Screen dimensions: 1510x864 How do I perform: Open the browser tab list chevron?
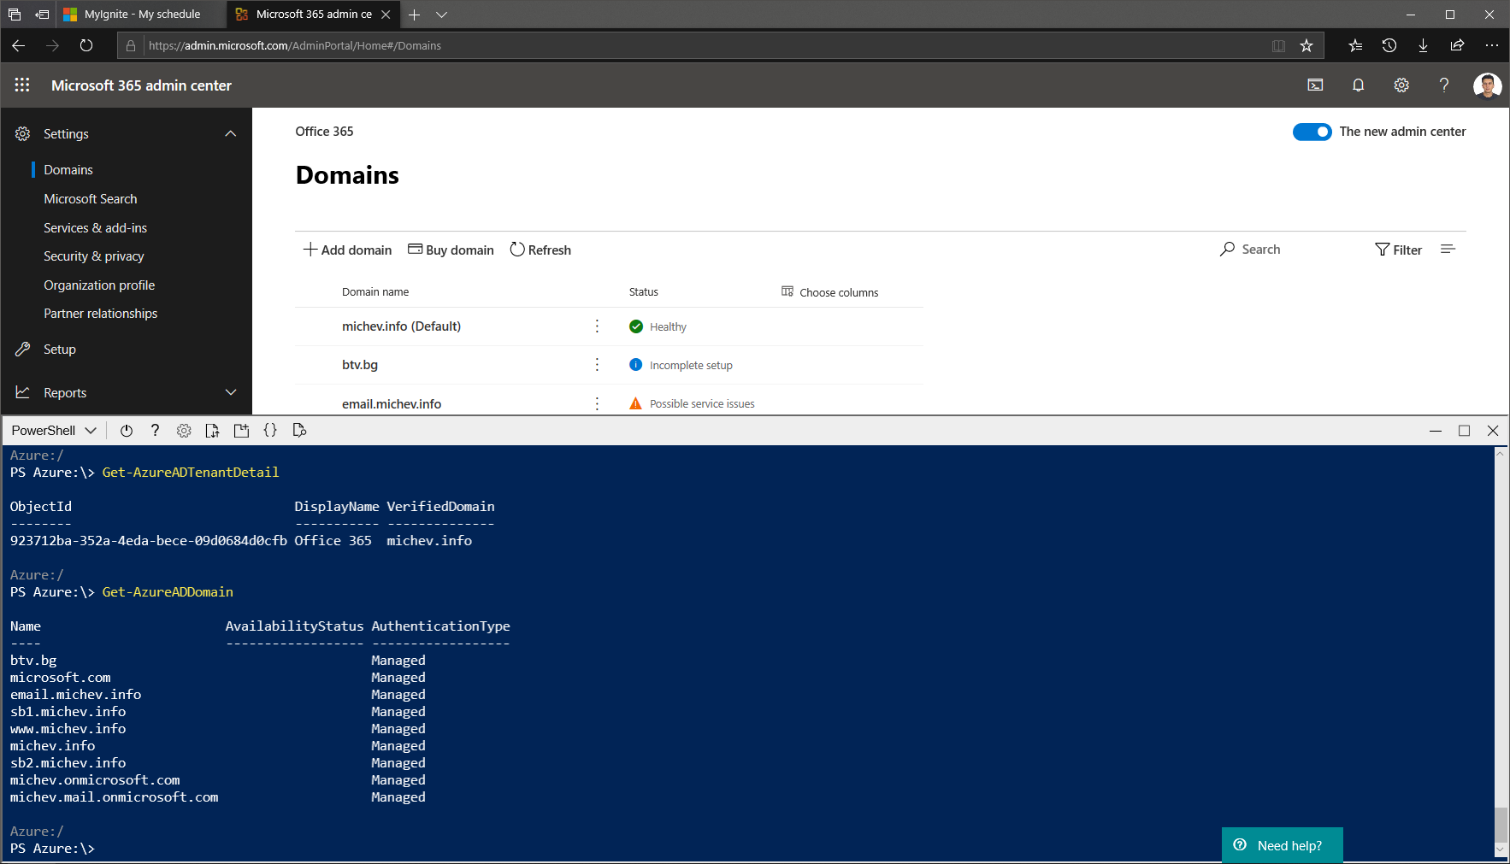click(x=441, y=15)
